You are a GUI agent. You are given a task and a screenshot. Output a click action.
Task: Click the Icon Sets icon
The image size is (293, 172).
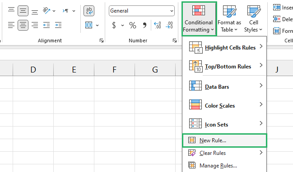pyautogui.click(x=195, y=123)
